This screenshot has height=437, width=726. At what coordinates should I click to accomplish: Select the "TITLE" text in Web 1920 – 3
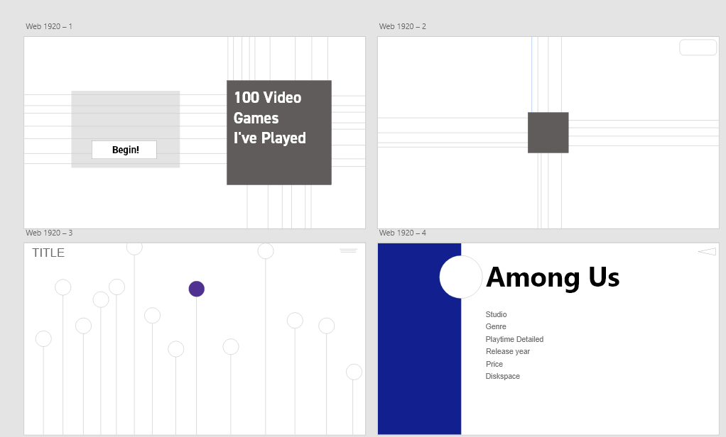48,253
